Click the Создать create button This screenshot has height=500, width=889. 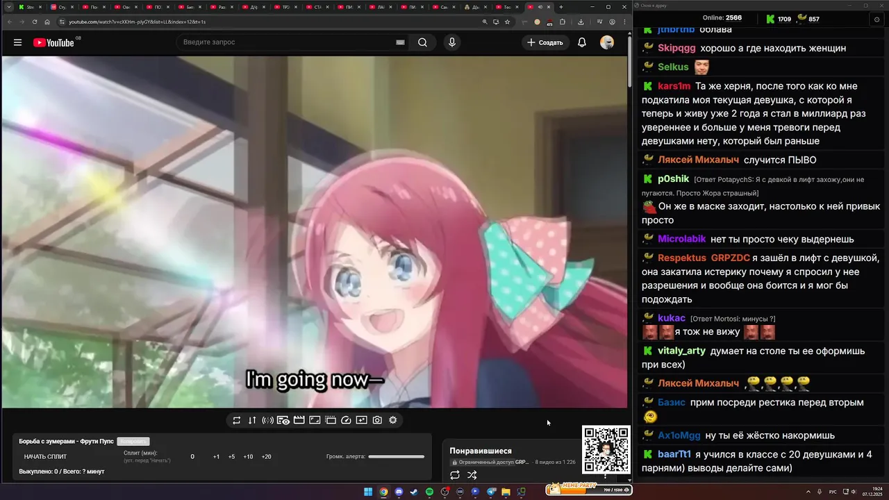546,42
